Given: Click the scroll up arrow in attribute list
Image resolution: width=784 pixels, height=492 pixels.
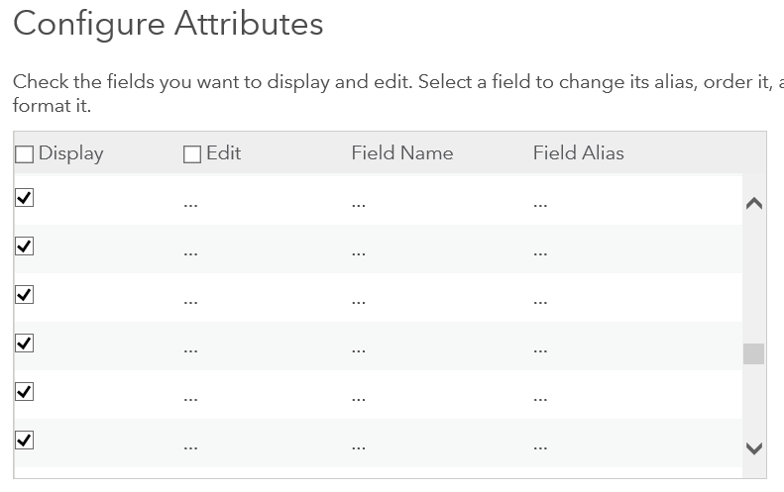Looking at the screenshot, I should pos(753,204).
